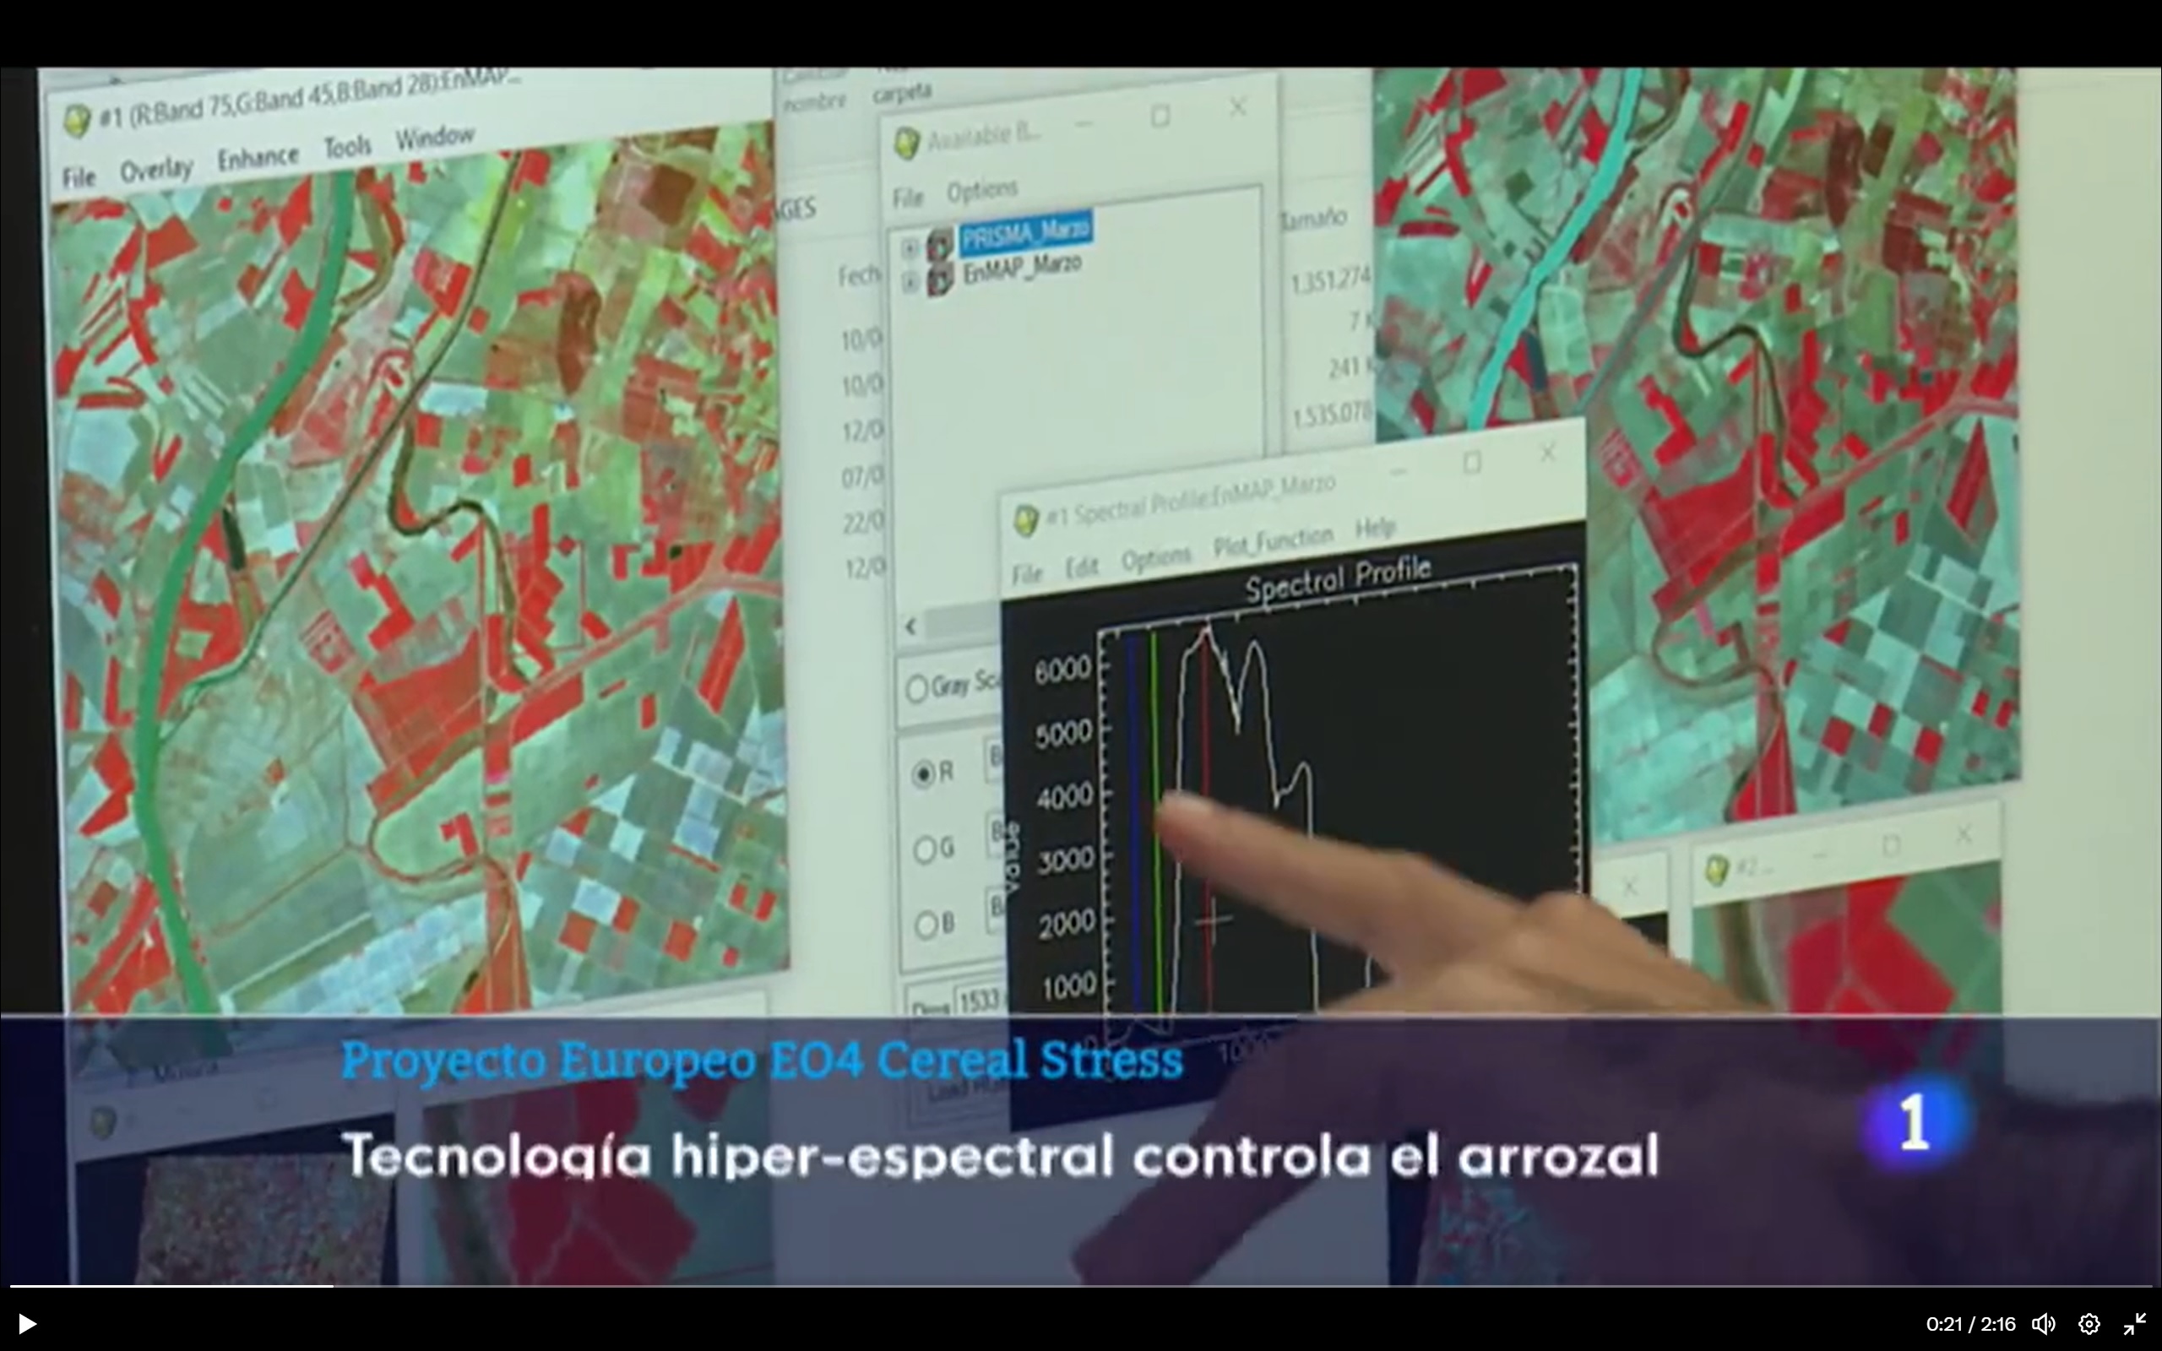Click the title icon of the #2 window
The width and height of the screenshot is (2162, 1351).
pos(1716,870)
